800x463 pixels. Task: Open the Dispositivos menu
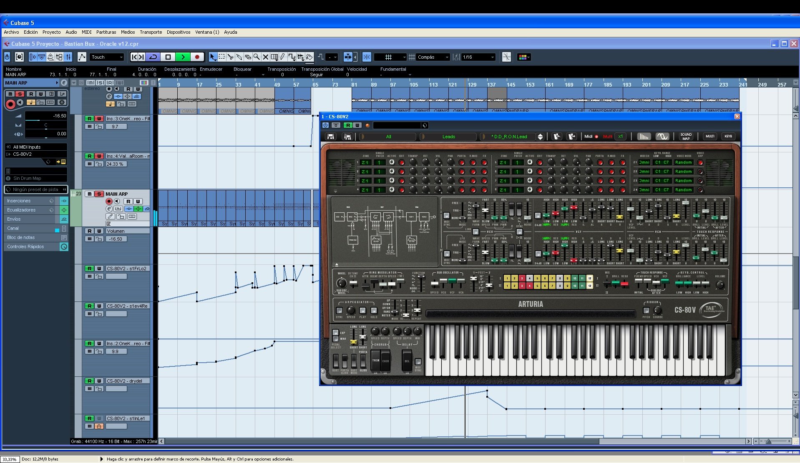[179, 32]
